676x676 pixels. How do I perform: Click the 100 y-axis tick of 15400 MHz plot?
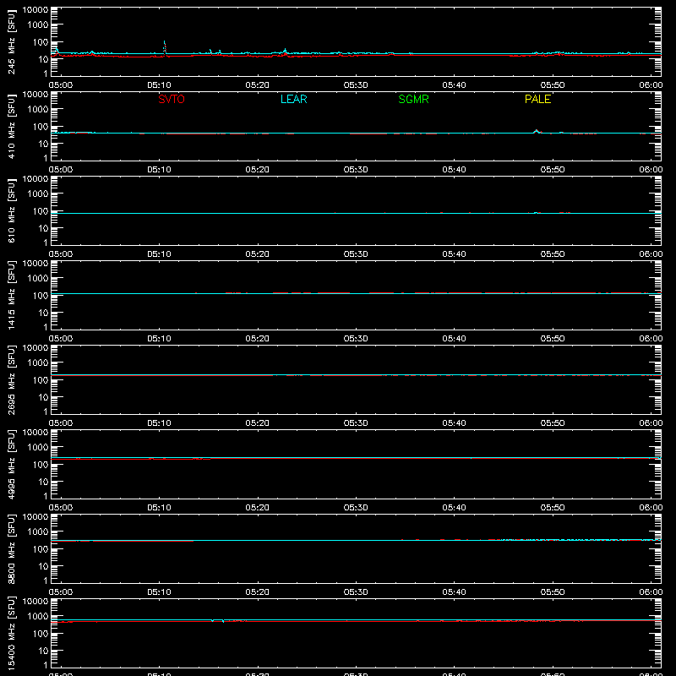[41, 634]
